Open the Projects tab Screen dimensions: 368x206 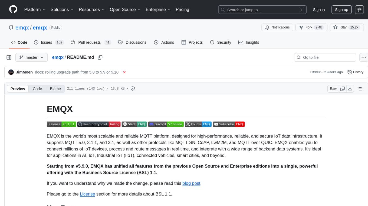pos(192,42)
